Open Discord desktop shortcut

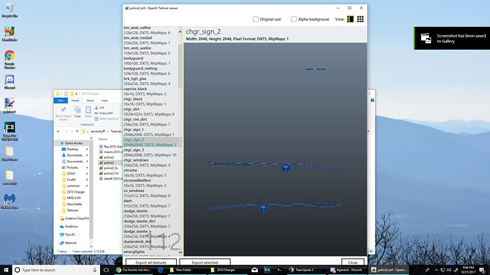click(9, 82)
